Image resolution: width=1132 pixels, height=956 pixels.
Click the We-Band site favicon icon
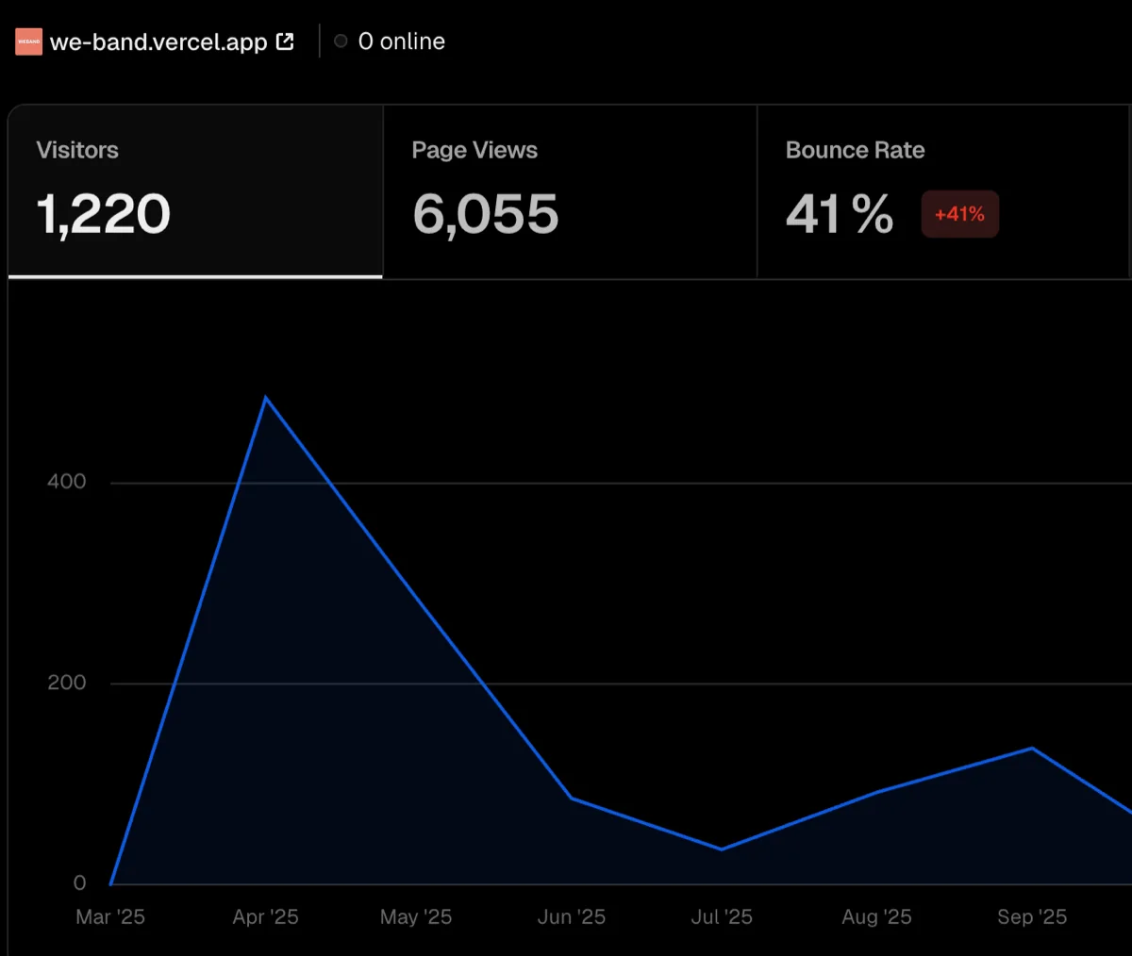(29, 41)
